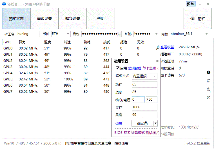Select page indicator 1 circle
The height and width of the screenshot is (149, 214).
coord(208,72)
